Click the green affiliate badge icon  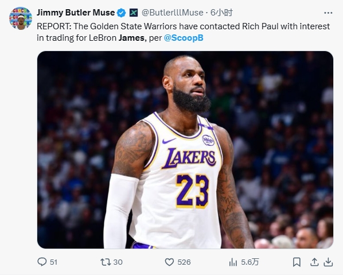(134, 13)
